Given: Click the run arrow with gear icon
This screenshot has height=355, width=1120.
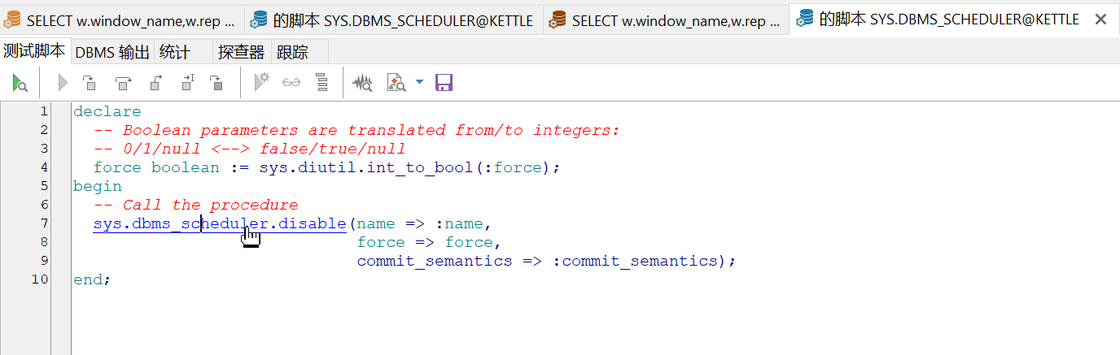Looking at the screenshot, I should (x=261, y=82).
